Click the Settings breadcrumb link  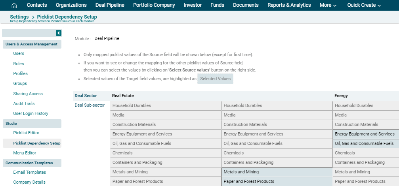(x=19, y=17)
